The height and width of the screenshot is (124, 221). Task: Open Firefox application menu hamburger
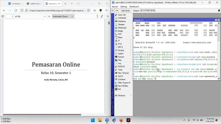coord(106,10)
